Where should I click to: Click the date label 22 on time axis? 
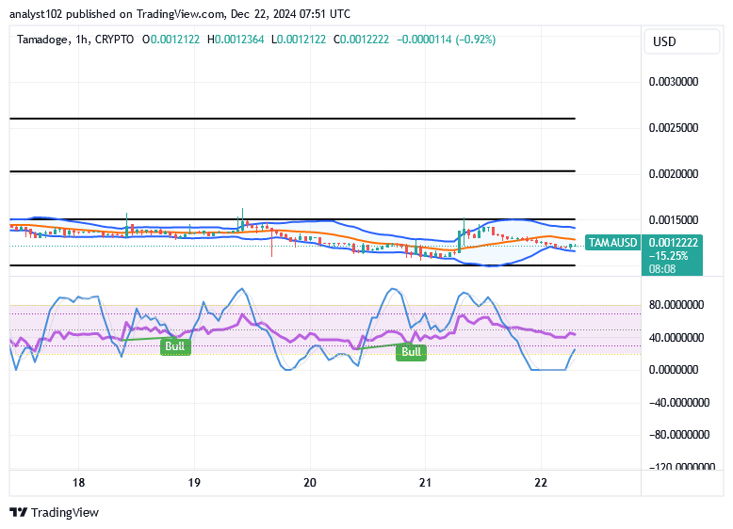pyautogui.click(x=541, y=482)
